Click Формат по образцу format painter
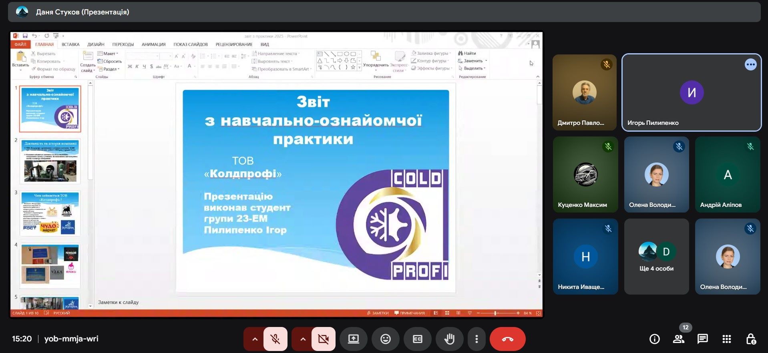Screen dimensions: 768x353 pyautogui.click(x=53, y=69)
